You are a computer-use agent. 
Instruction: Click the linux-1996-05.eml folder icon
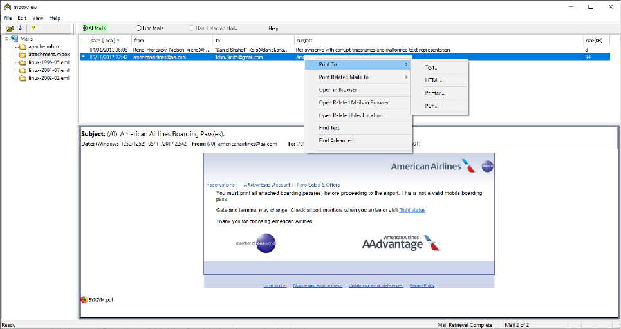[x=23, y=62]
